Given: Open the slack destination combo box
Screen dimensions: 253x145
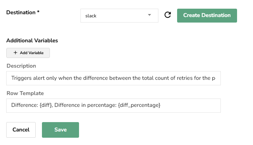Looking at the screenshot, I should [119, 16].
